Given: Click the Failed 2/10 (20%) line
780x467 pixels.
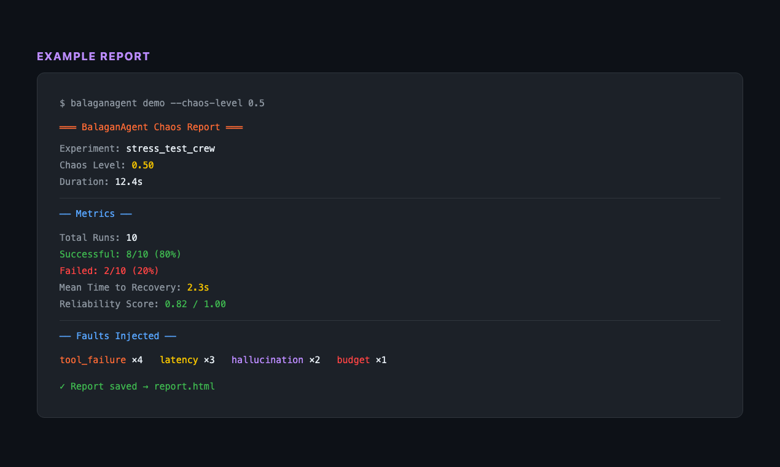Looking at the screenshot, I should (x=109, y=271).
